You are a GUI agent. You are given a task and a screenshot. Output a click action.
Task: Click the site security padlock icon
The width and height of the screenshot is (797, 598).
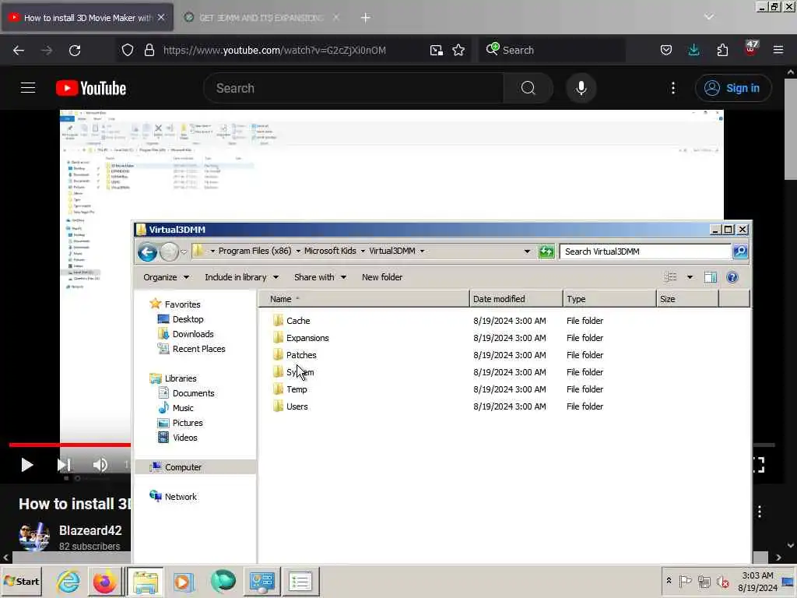pyautogui.click(x=149, y=50)
